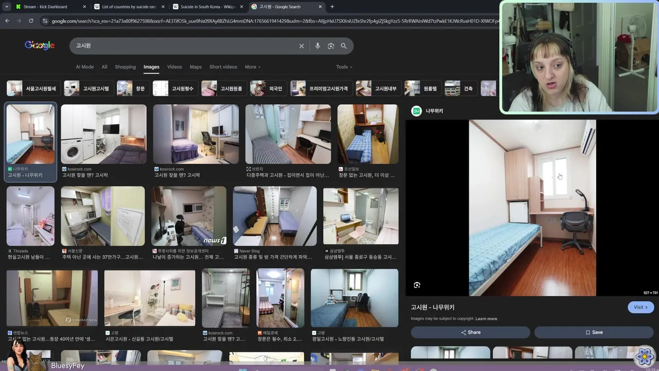
Task: Select the Videos results tab
Action: tap(175, 67)
